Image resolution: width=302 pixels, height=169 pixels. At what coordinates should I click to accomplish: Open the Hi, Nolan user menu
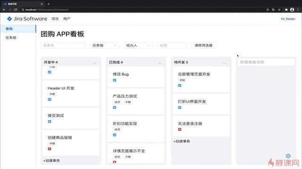click(288, 19)
